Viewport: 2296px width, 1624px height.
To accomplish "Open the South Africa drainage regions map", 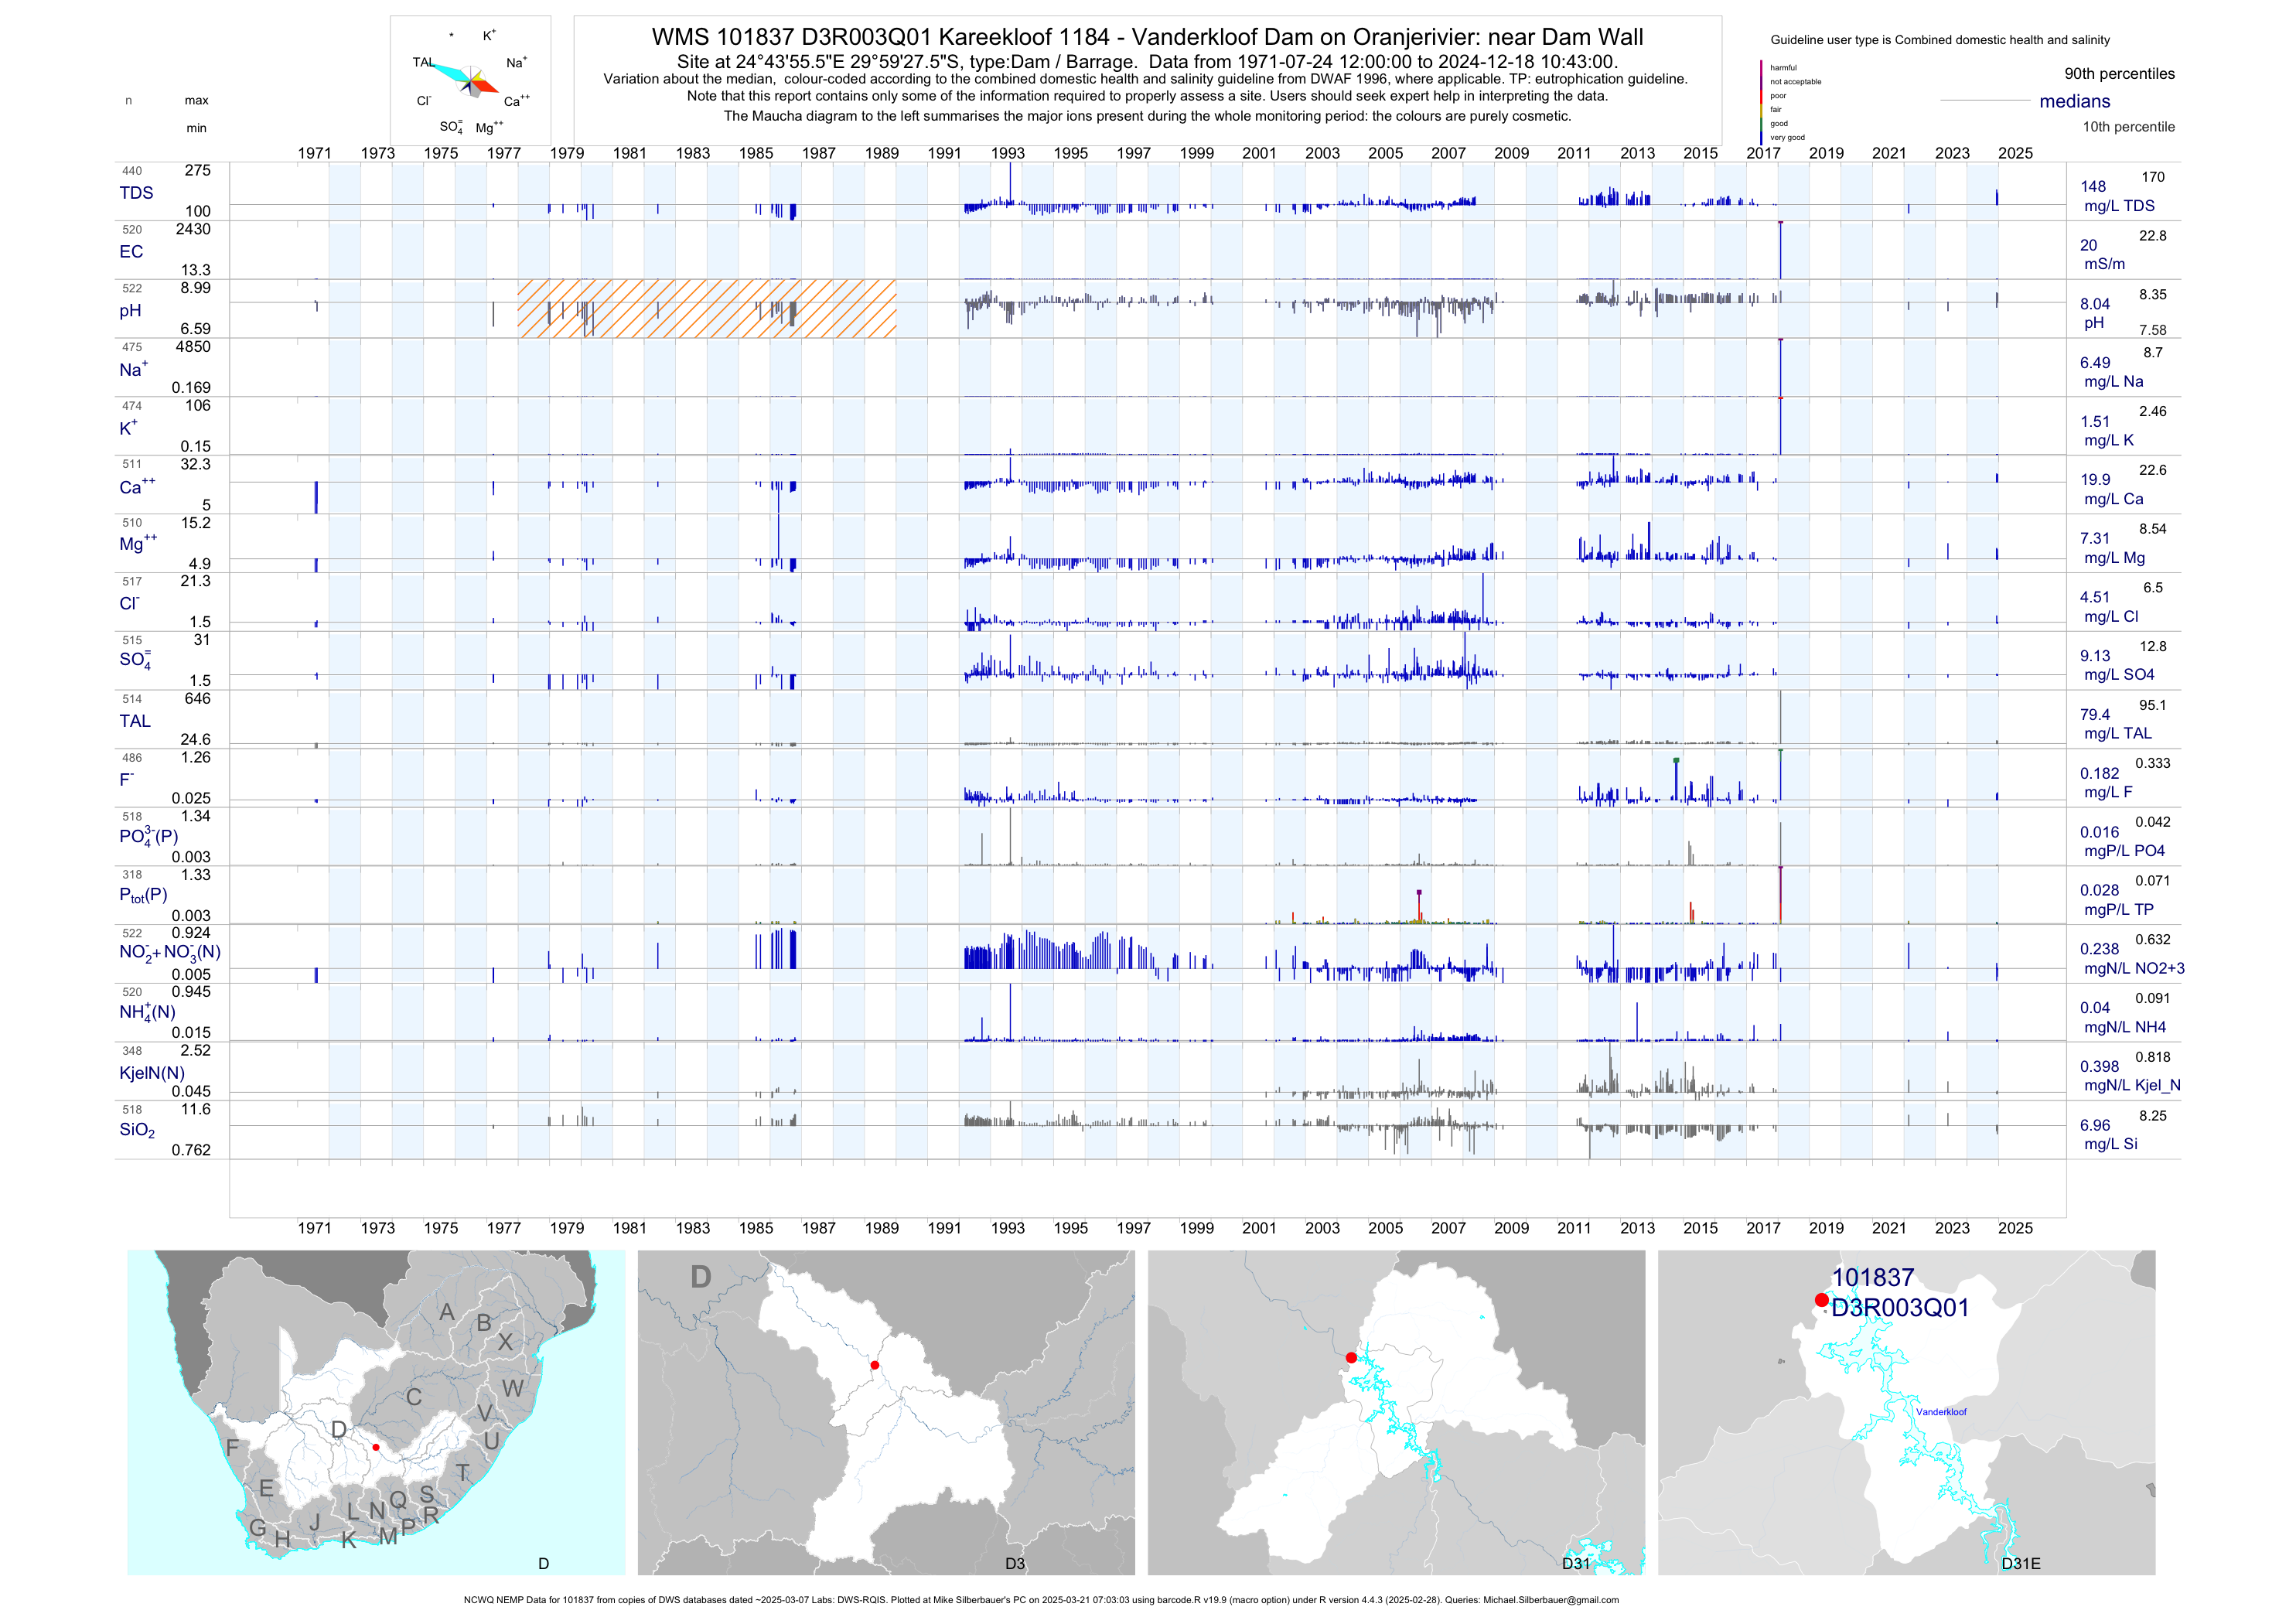I will 376,1412.
